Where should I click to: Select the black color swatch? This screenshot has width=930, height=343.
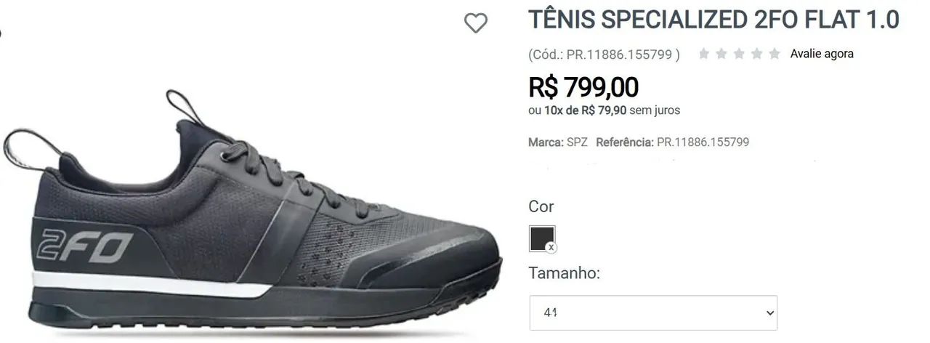pyautogui.click(x=541, y=238)
